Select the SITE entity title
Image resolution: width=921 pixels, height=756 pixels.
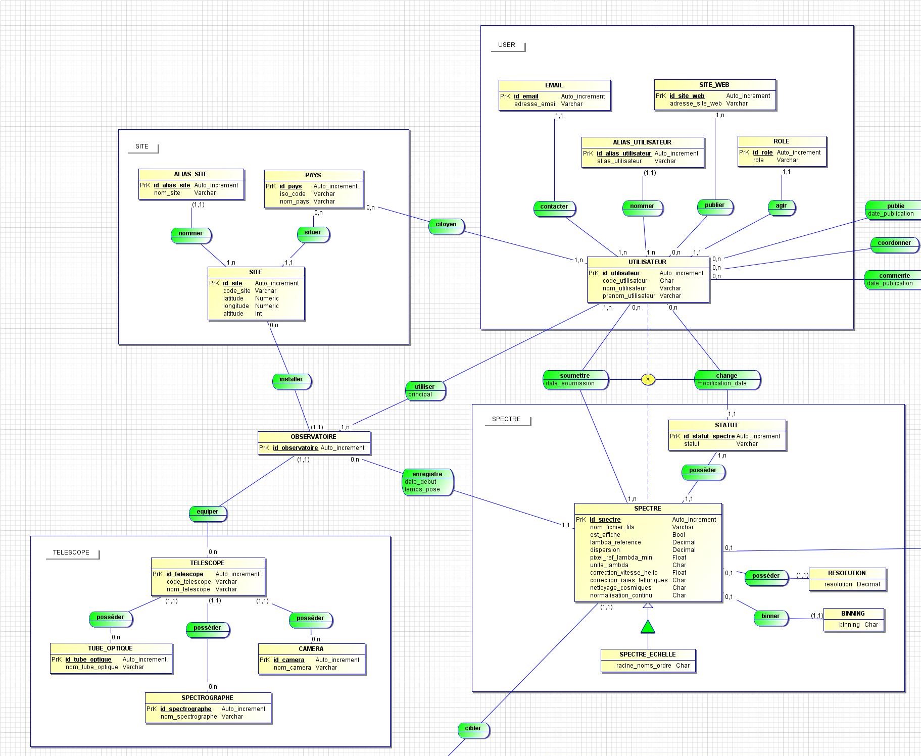click(256, 272)
